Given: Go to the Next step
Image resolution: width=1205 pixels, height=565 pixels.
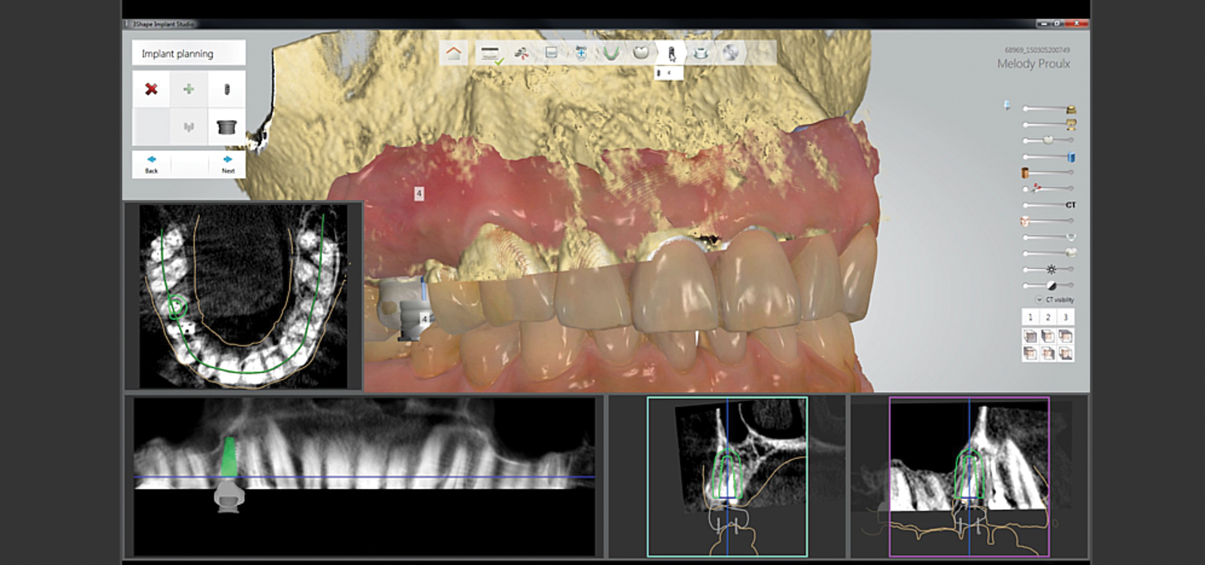Looking at the screenshot, I should (x=228, y=164).
